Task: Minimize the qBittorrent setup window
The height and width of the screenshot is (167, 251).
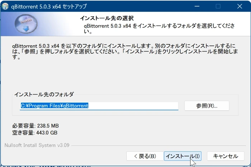Action: pyautogui.click(x=197, y=6)
